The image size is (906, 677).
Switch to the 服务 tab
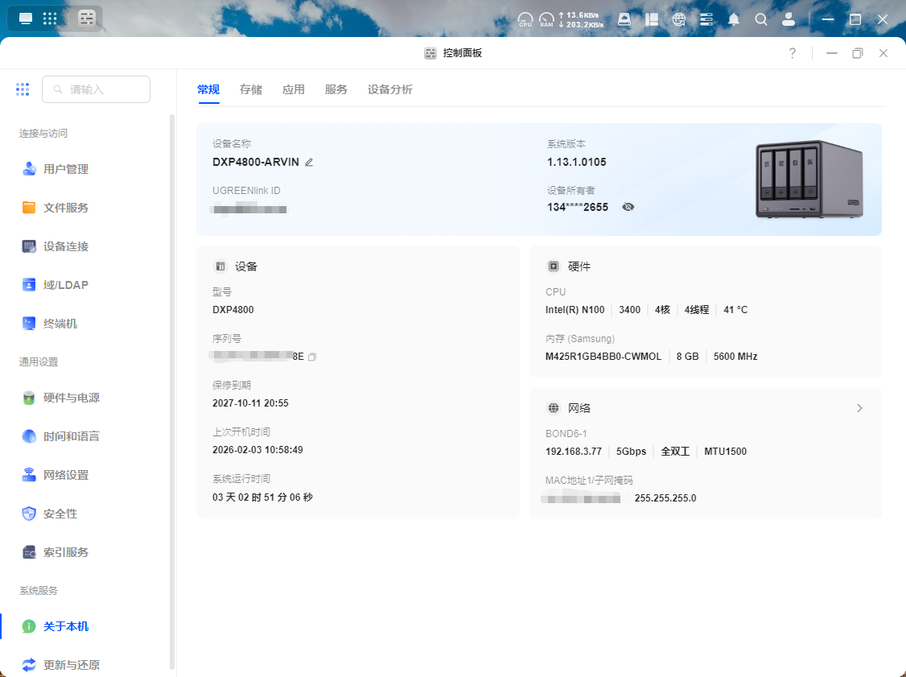[336, 89]
